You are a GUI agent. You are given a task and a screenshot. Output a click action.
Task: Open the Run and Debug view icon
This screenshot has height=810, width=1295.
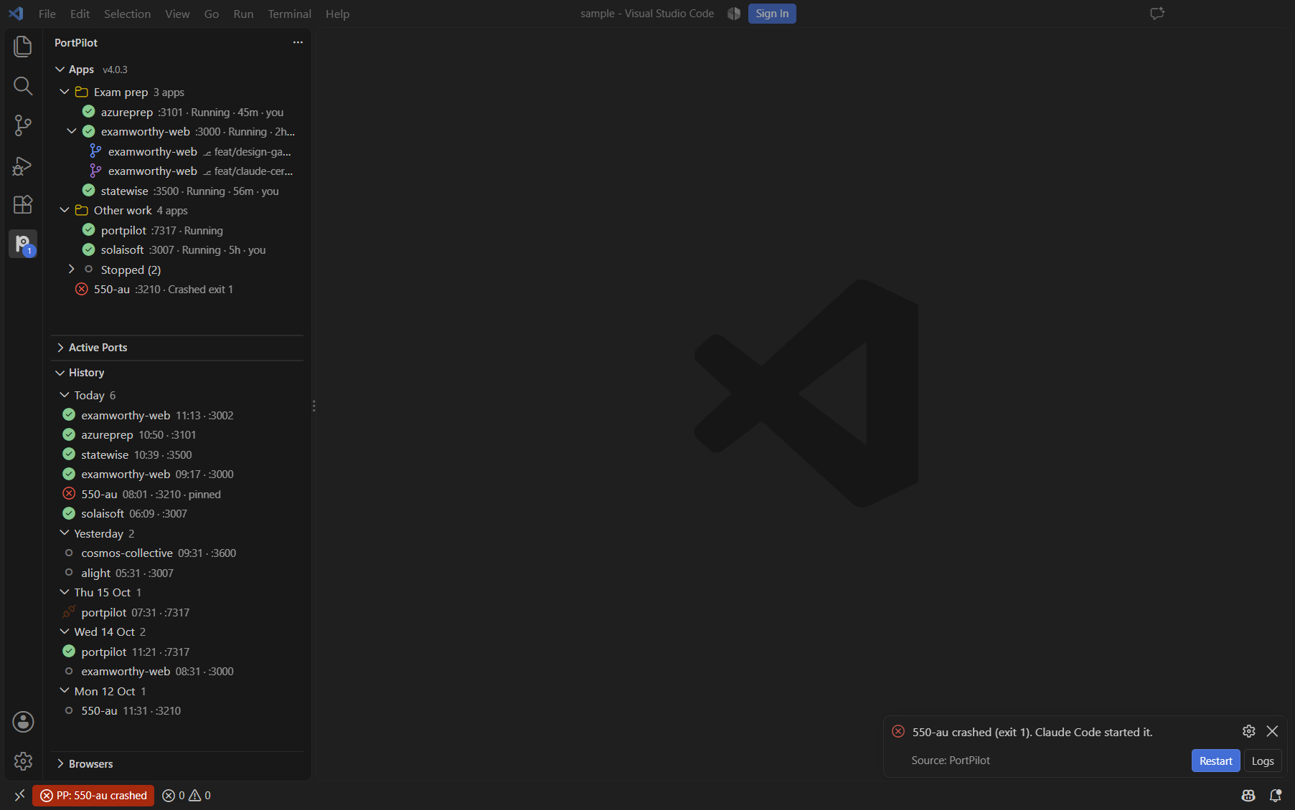(x=23, y=166)
